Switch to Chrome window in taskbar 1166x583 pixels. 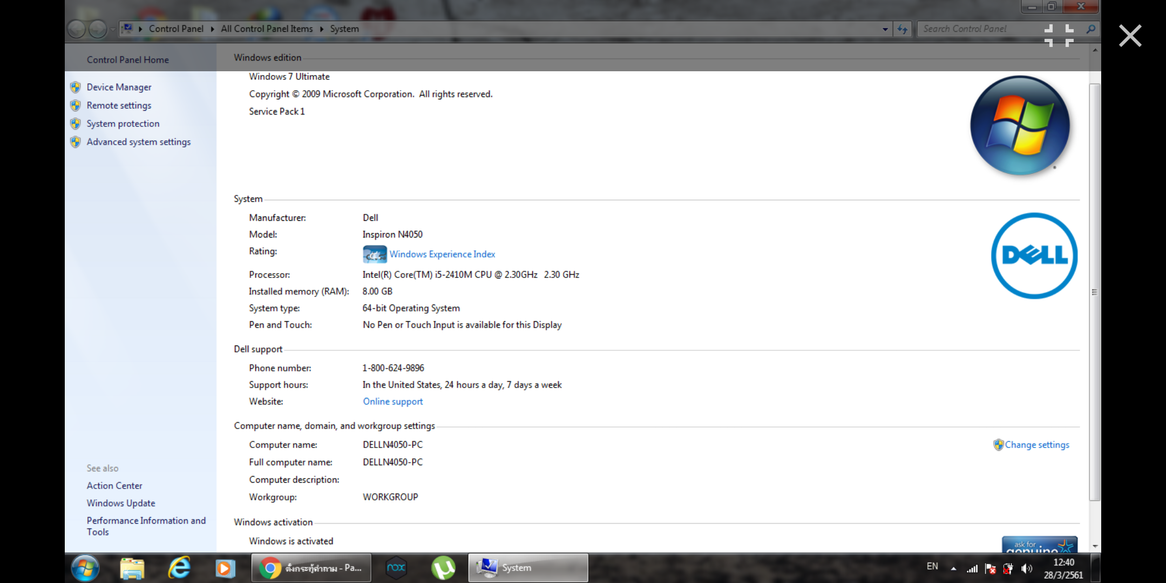click(311, 568)
